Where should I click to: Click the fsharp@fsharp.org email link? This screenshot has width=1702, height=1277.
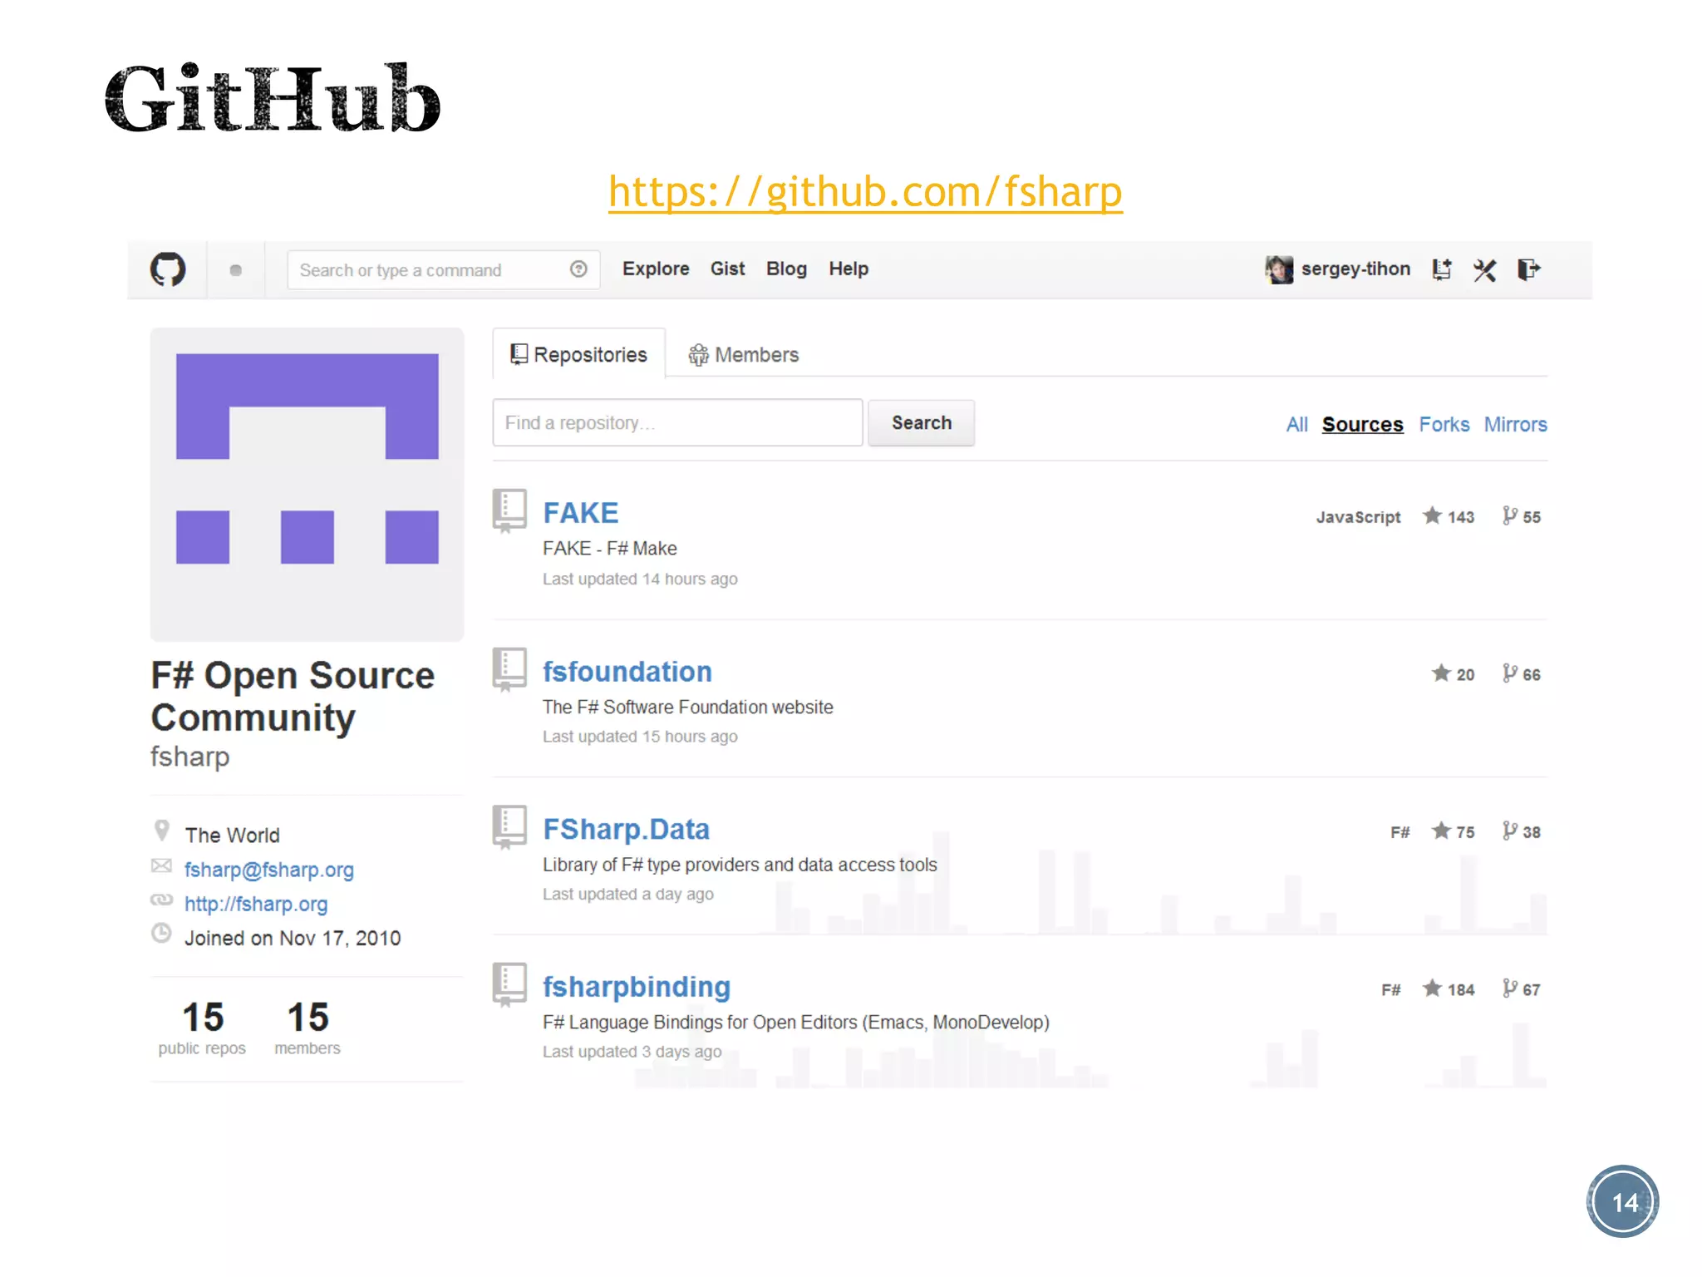pos(268,870)
